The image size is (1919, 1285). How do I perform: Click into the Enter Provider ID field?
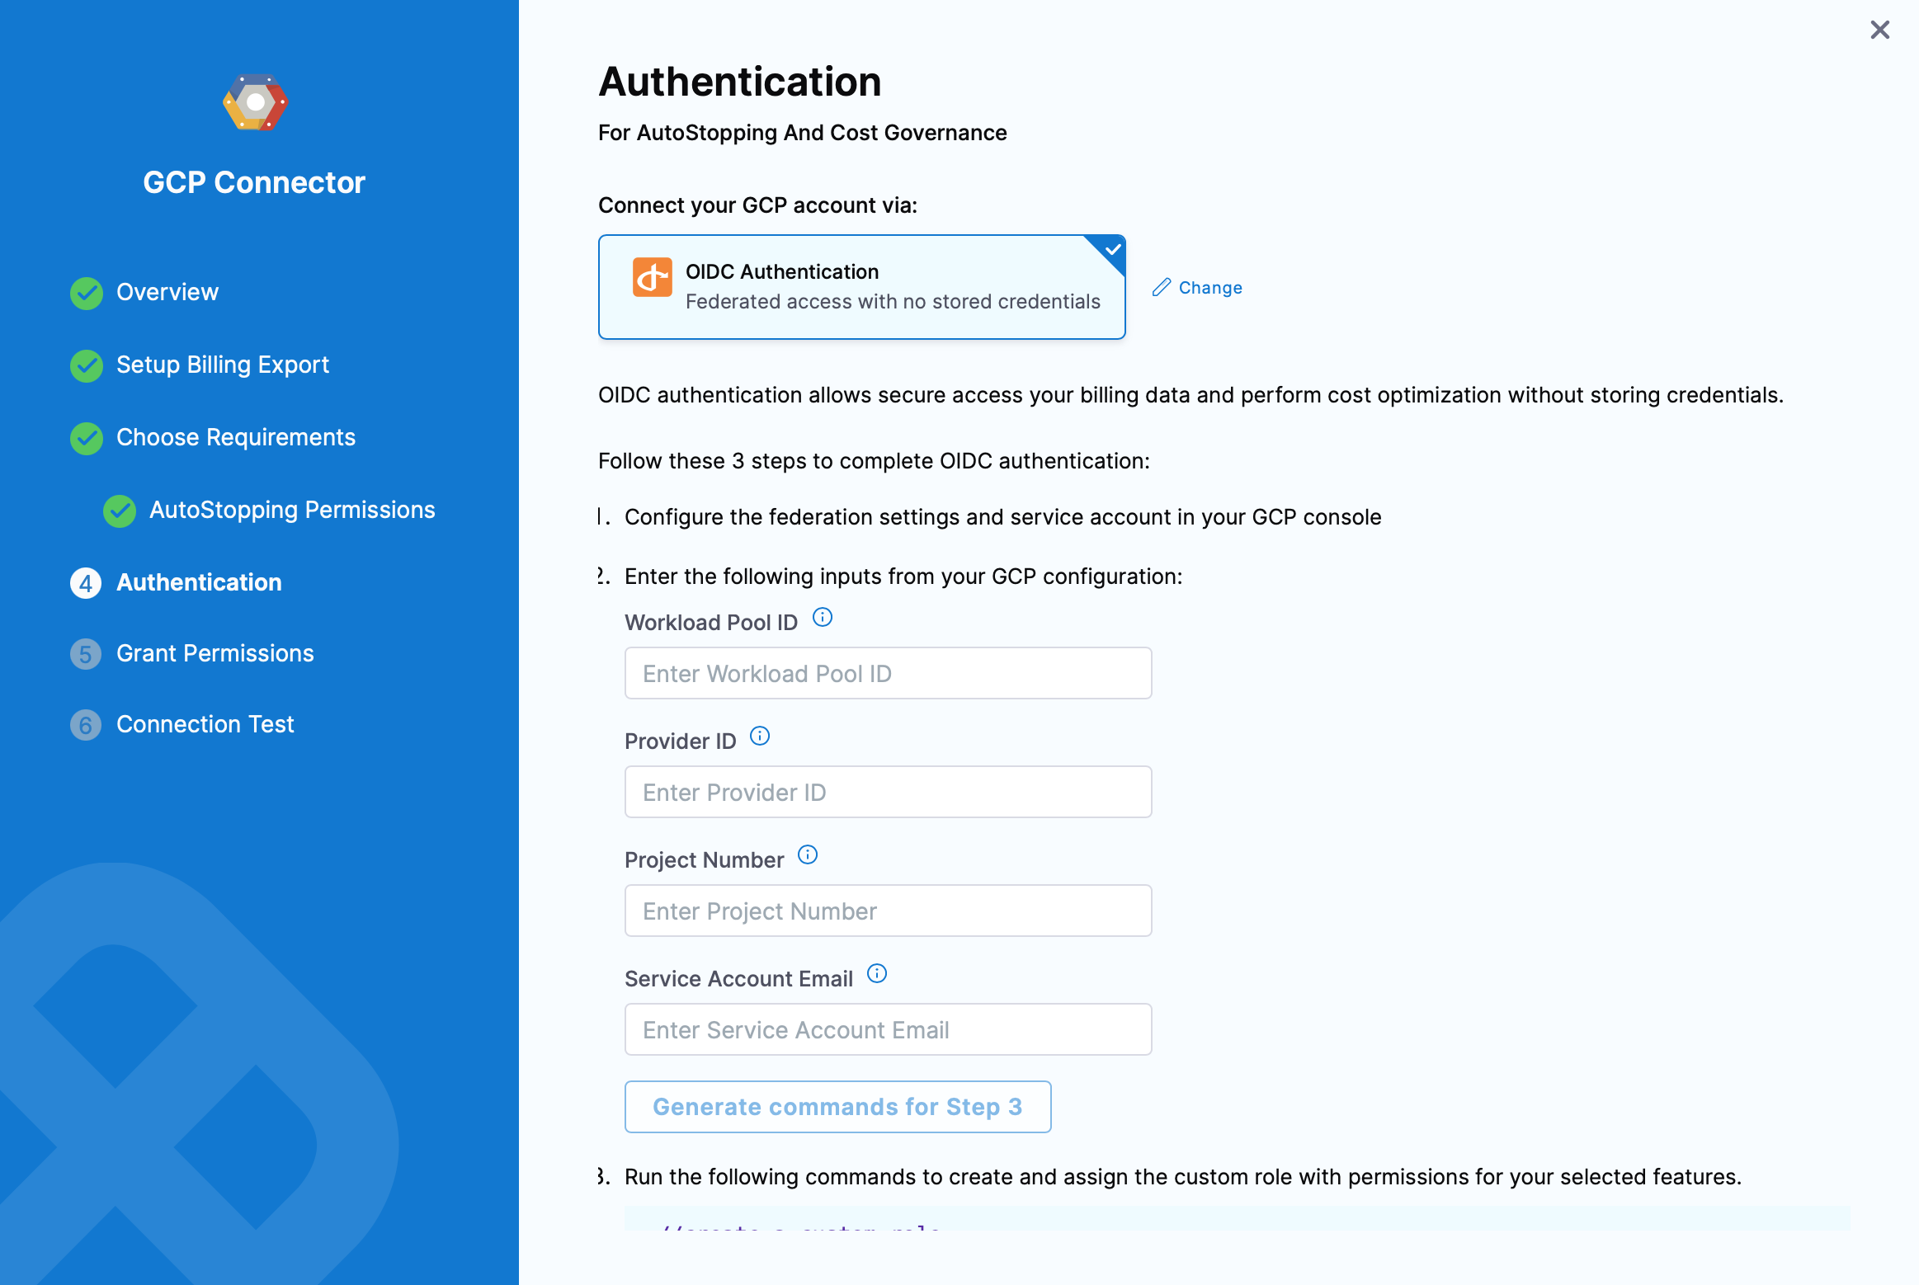pos(888,792)
